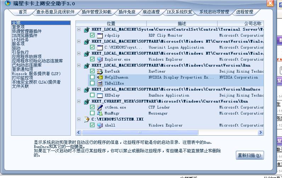Screen dimensions: 282x178
Task: Uncheck the ctfmon.exe CTF Loader item
Action: [92, 107]
